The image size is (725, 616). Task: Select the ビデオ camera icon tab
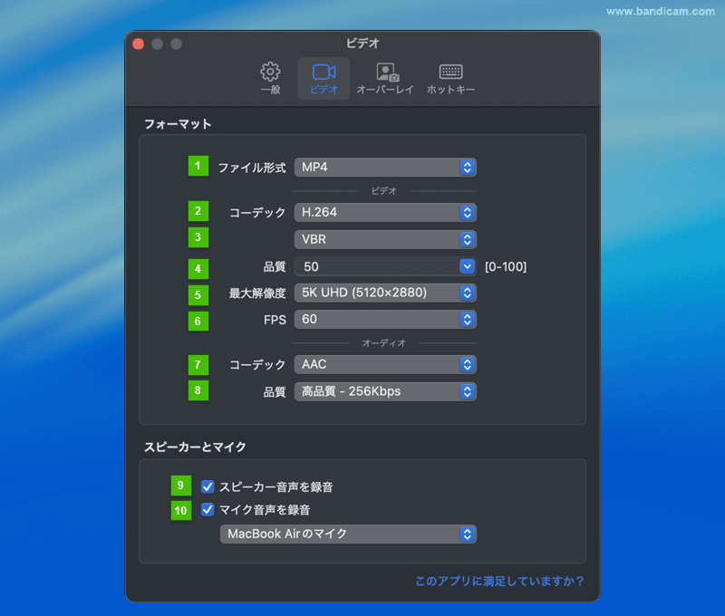324,72
